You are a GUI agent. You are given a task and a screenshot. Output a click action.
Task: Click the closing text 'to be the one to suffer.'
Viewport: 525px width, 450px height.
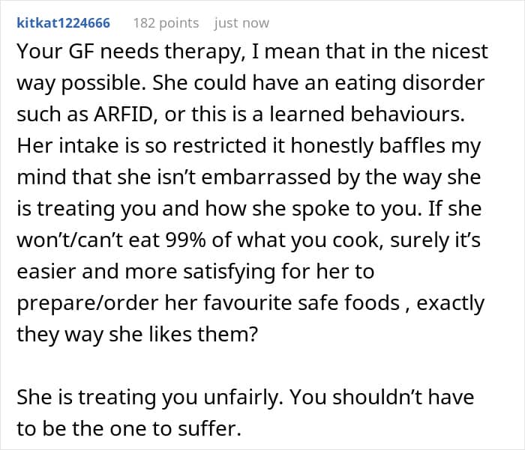(x=129, y=429)
